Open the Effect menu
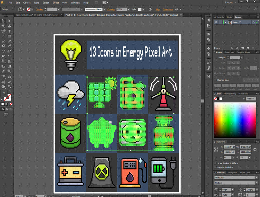 click(55, 3)
